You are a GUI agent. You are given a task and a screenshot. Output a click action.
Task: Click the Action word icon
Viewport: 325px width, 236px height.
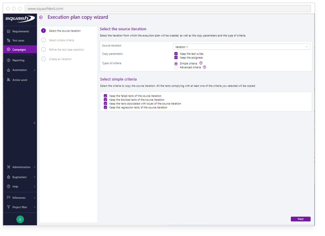tap(9, 80)
